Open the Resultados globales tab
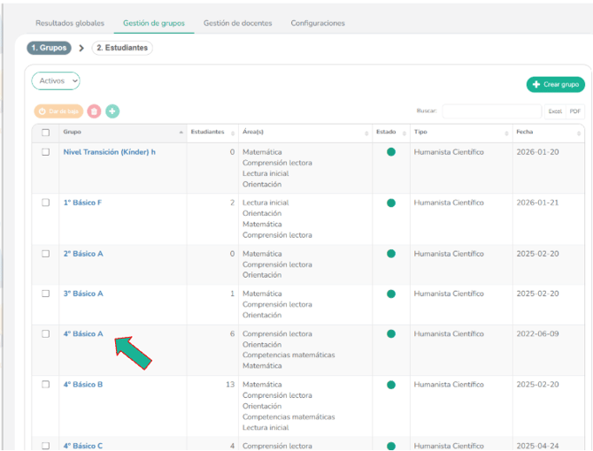The height and width of the screenshot is (451, 593). click(70, 23)
